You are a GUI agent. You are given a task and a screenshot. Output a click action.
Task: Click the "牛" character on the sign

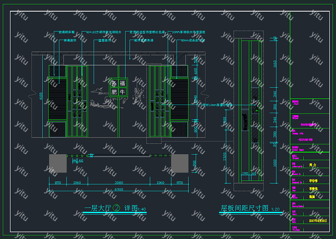(x=122, y=92)
